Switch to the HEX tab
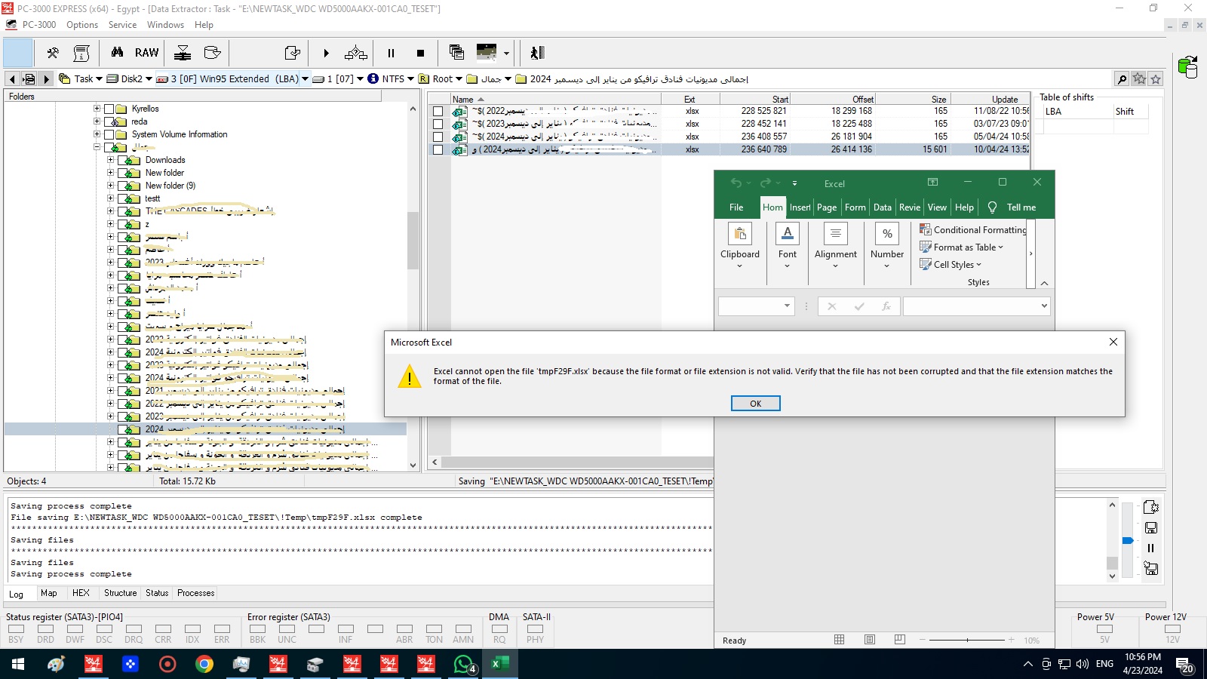The height and width of the screenshot is (679, 1207). pos(81,593)
